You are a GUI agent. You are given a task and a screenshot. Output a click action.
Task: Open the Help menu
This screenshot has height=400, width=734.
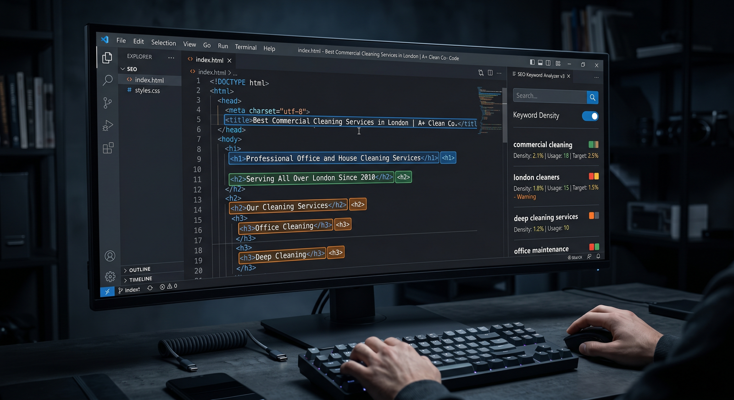tap(269, 49)
